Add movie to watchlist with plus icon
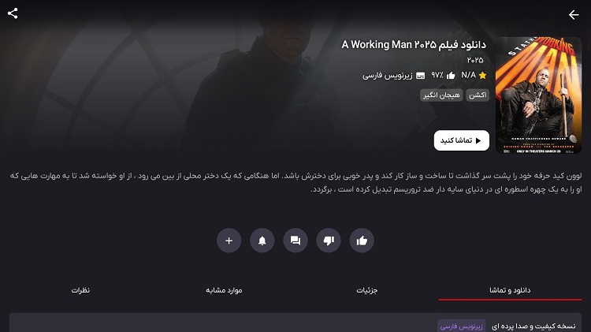Screen dimensions: 591x332 point(229,241)
